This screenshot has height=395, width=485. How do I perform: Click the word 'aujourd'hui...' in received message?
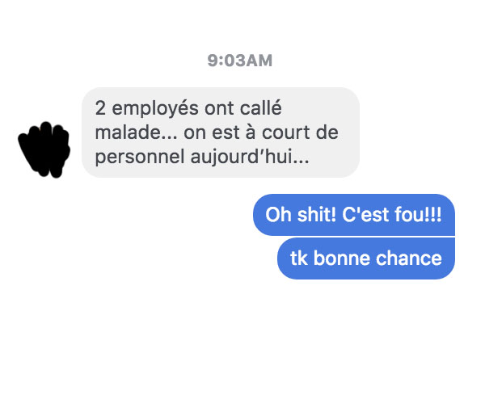click(x=250, y=157)
